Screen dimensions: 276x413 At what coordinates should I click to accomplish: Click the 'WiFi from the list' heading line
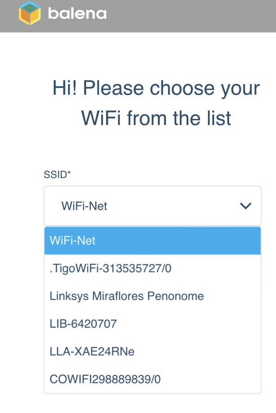156,118
